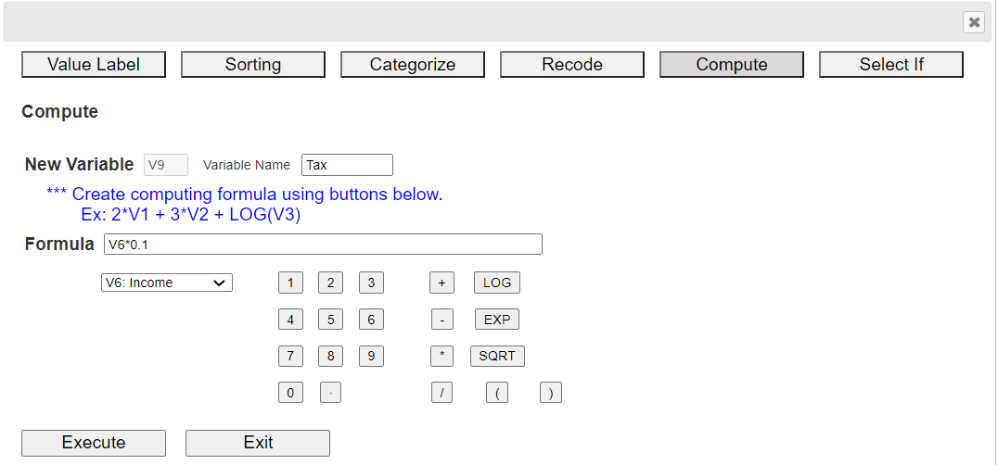
Task: Click the multiply (*) operator button
Action: click(441, 357)
